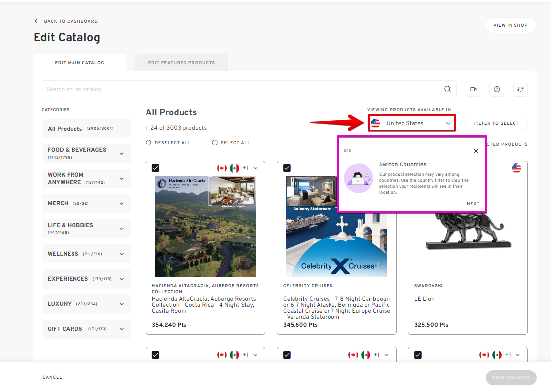The image size is (551, 392).
Task: Click the search magnifier icon
Action: tap(447, 89)
